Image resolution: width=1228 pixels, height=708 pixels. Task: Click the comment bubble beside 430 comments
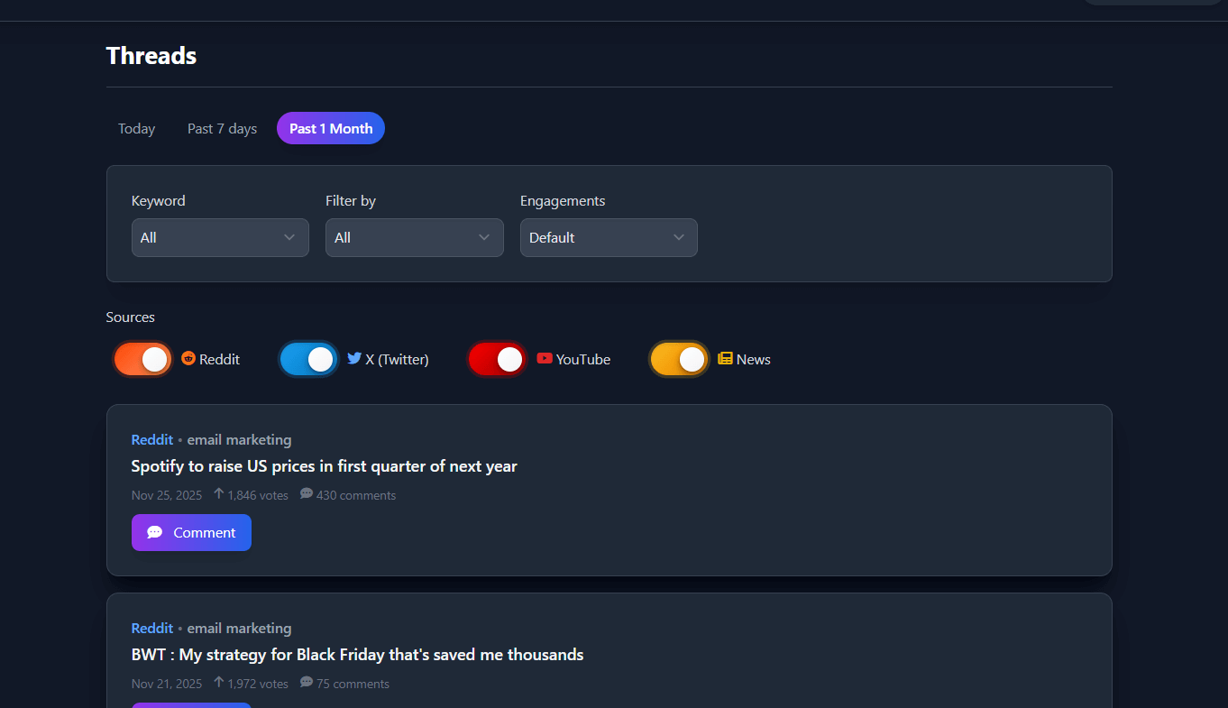pyautogui.click(x=307, y=494)
